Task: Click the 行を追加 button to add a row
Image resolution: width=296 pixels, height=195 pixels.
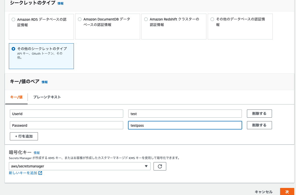Action: [24, 136]
